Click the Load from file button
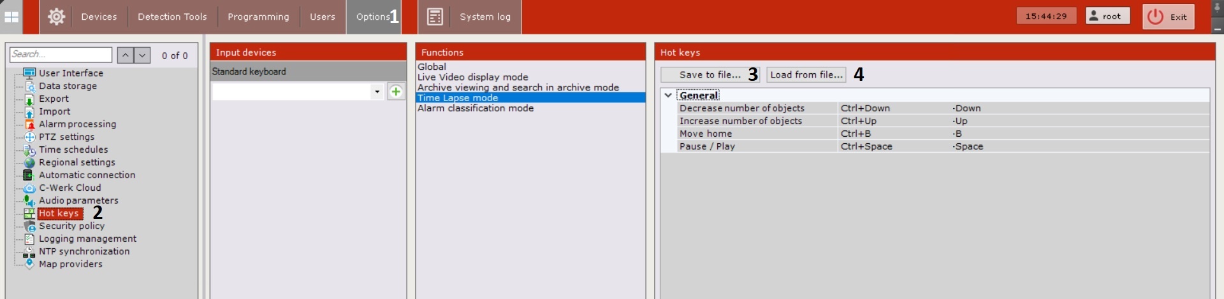 [x=806, y=74]
